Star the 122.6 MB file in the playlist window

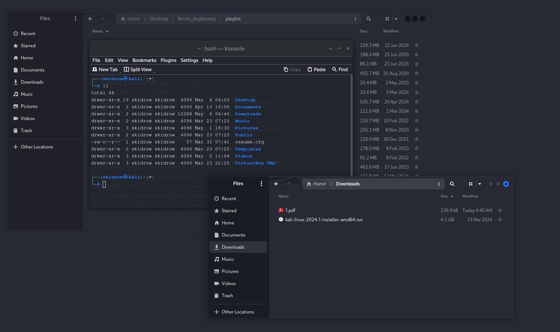(417, 111)
